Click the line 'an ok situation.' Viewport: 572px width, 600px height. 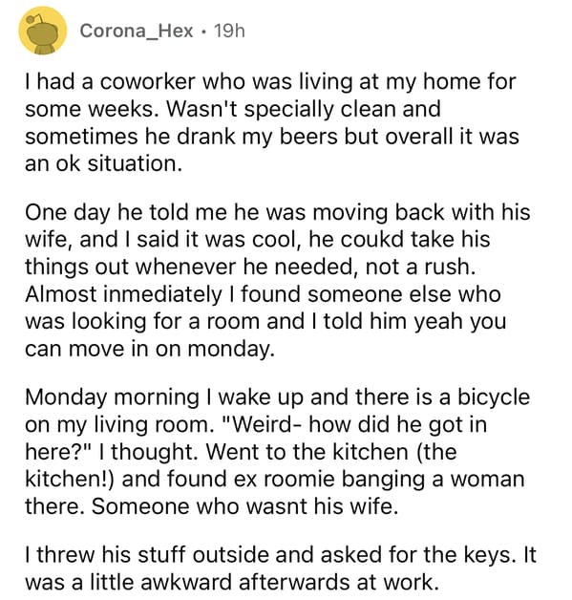(103, 163)
